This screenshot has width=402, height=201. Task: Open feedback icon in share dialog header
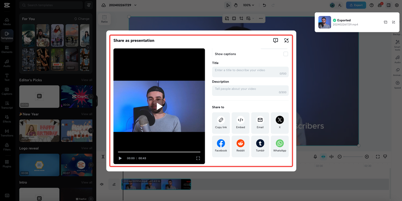275,40
